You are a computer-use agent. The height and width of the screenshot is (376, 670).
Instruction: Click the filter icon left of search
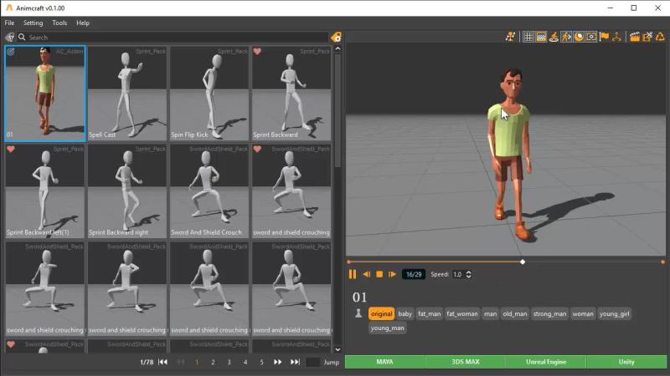10,38
